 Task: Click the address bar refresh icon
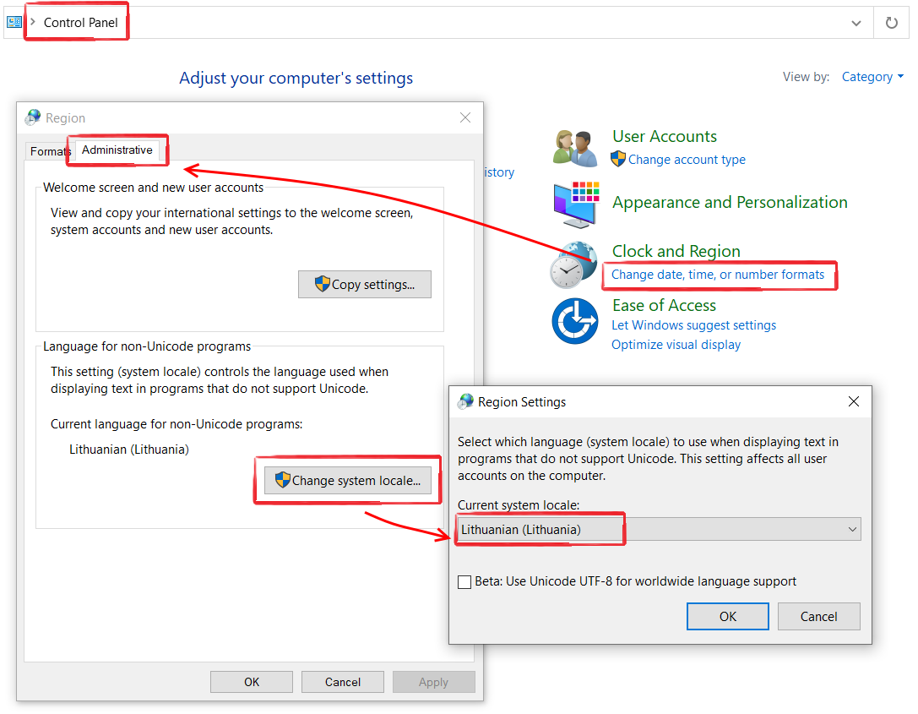pos(891,23)
